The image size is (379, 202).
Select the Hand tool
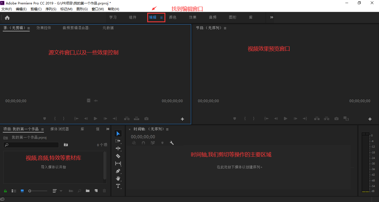click(x=118, y=178)
